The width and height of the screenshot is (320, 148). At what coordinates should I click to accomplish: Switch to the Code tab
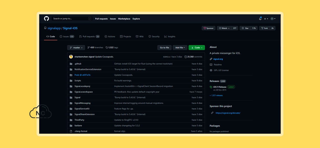(51, 36)
